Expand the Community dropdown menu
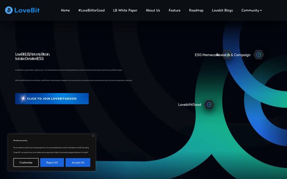The width and height of the screenshot is (287, 179). tap(252, 10)
